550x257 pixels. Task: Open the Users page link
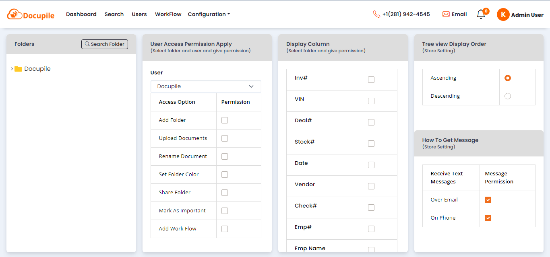pyautogui.click(x=139, y=14)
